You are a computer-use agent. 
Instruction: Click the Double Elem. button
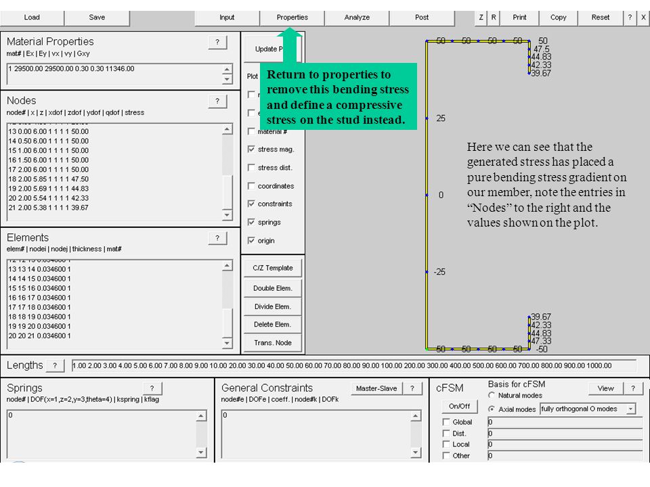pos(273,288)
